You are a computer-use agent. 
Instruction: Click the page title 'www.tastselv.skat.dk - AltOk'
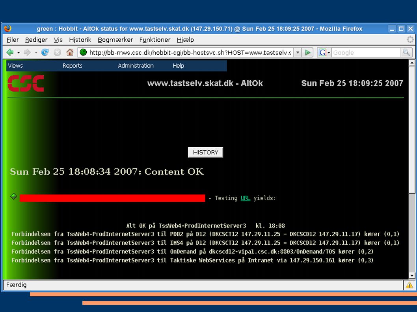pos(205,83)
